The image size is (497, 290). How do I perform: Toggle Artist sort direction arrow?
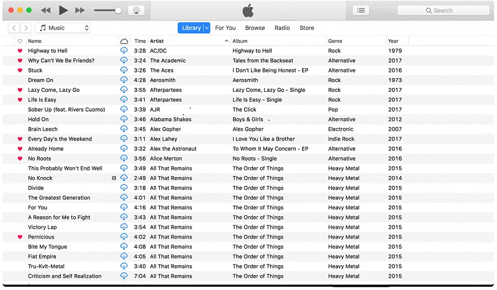click(x=226, y=41)
